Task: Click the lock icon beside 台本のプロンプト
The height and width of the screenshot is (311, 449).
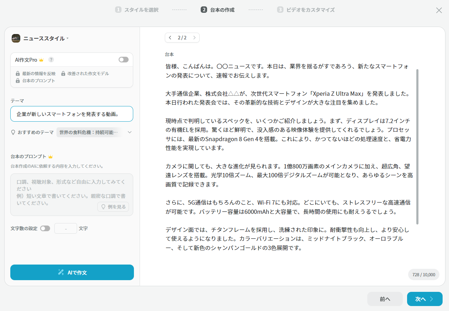Action: coord(18,81)
